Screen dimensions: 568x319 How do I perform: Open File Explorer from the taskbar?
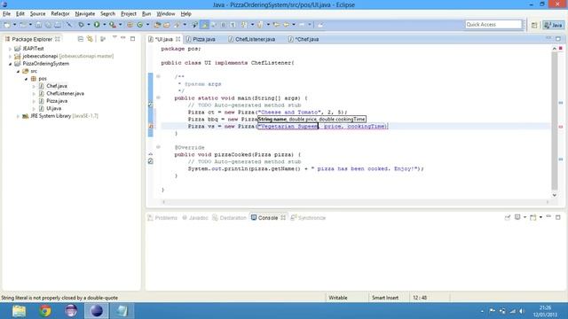click(19, 311)
